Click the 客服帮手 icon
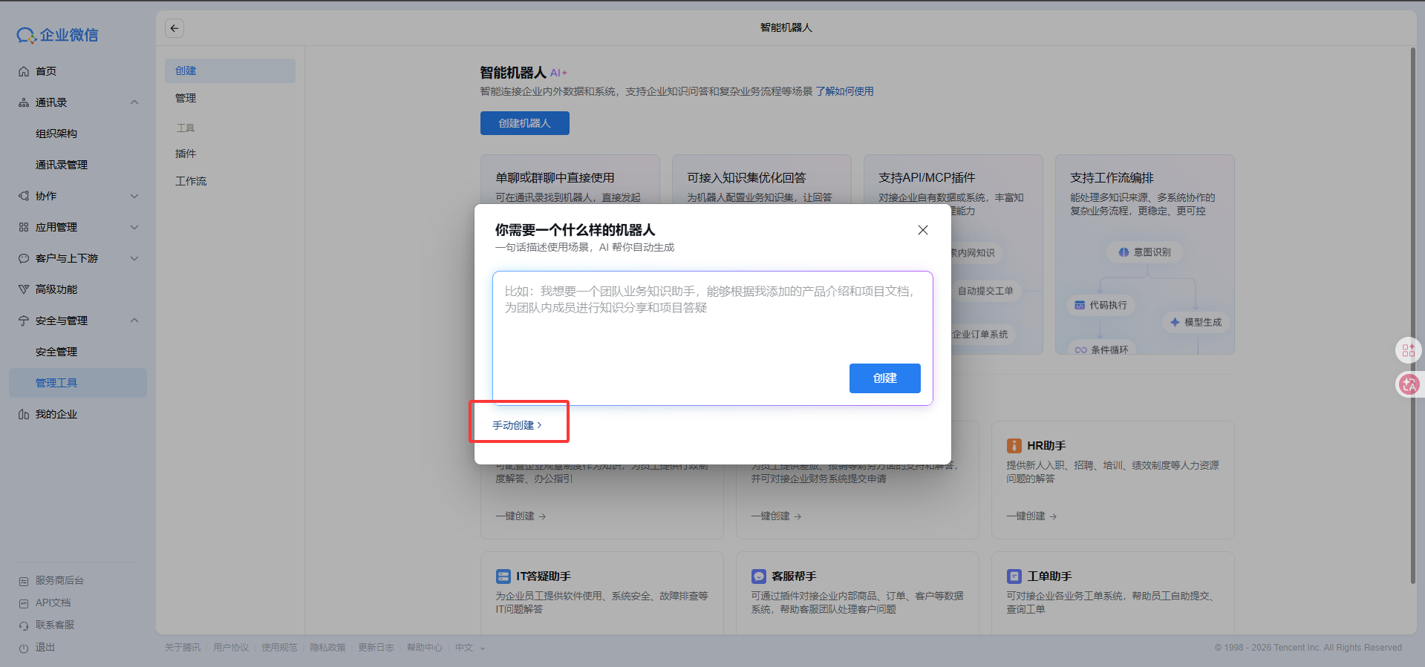This screenshot has height=667, width=1425. point(758,576)
